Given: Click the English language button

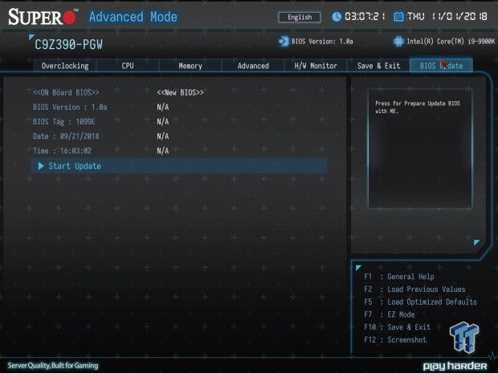Looking at the screenshot, I should coord(300,17).
